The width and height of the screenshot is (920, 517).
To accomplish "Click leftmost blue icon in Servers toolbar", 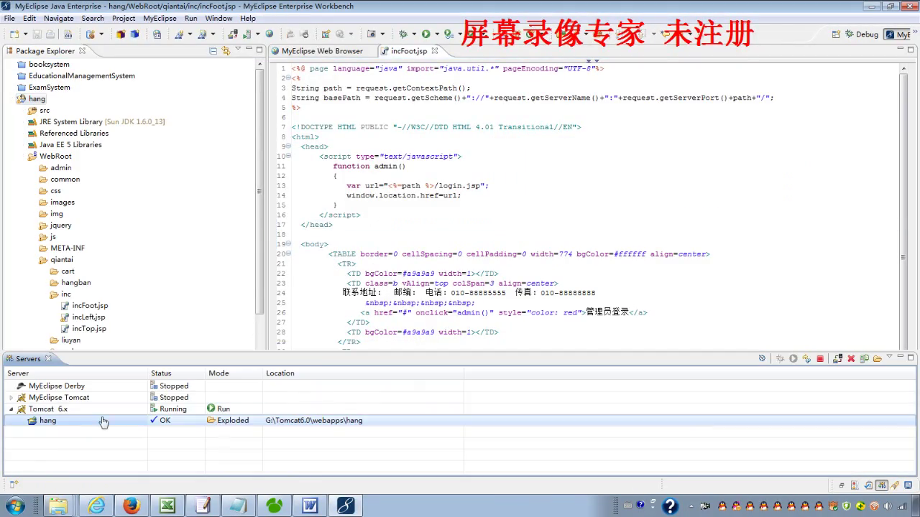I will point(762,358).
